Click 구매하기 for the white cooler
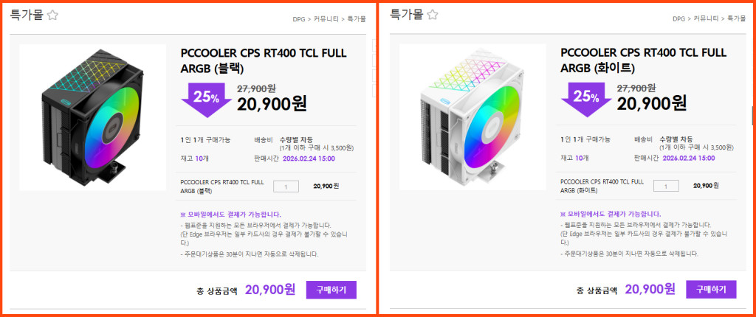The height and width of the screenshot is (317, 756). pos(711,290)
